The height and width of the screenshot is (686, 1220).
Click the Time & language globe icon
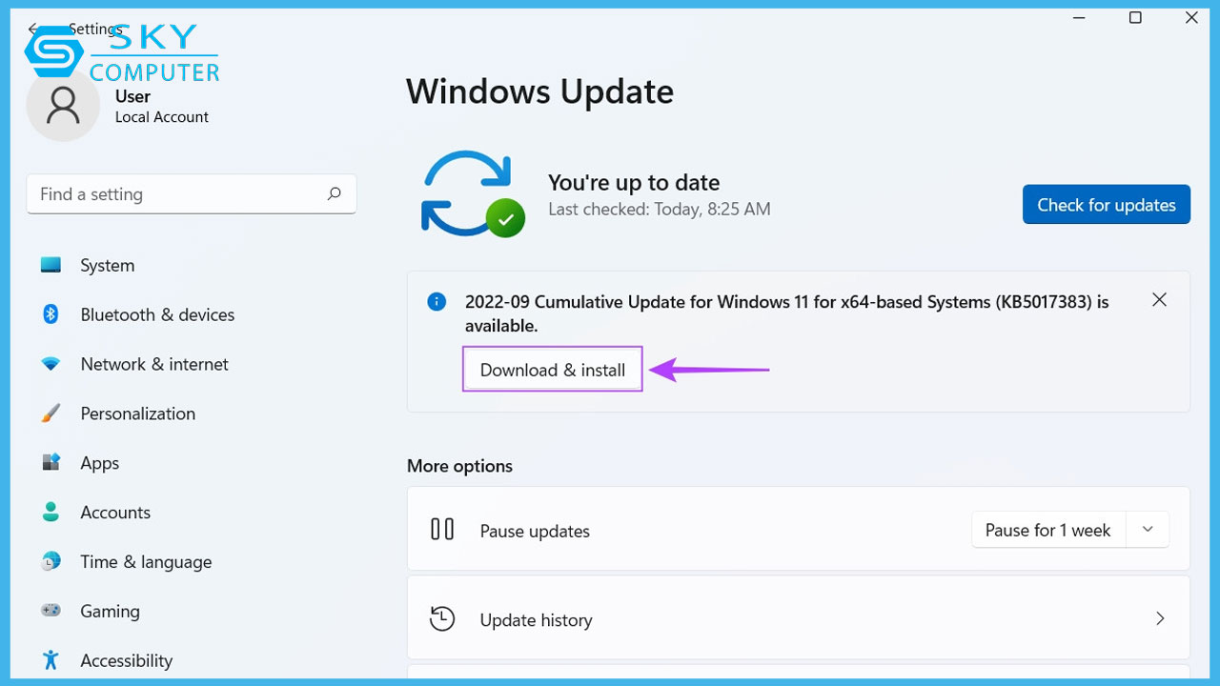(x=51, y=562)
